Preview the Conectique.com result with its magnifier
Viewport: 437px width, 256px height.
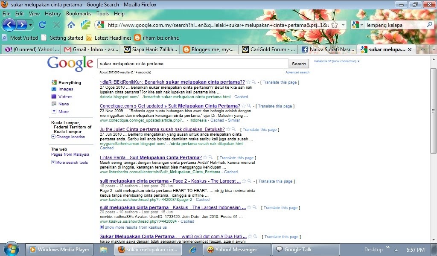tap(249, 106)
